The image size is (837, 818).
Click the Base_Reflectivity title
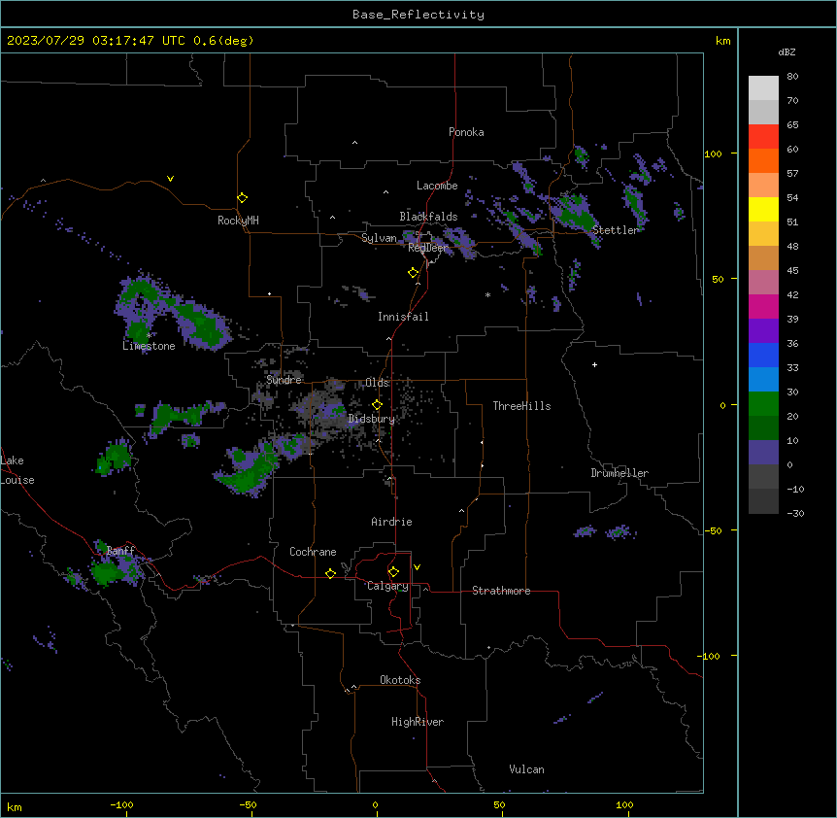[x=418, y=15]
